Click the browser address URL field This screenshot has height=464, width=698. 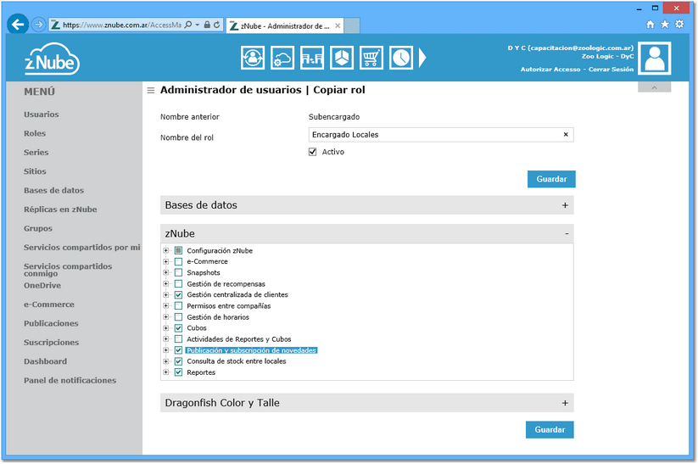tap(121, 25)
